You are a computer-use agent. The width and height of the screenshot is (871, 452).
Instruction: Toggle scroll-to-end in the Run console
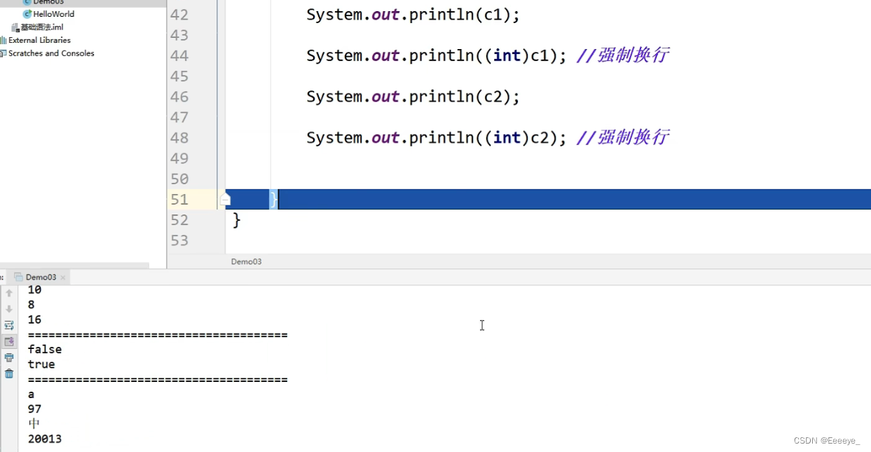click(9, 341)
